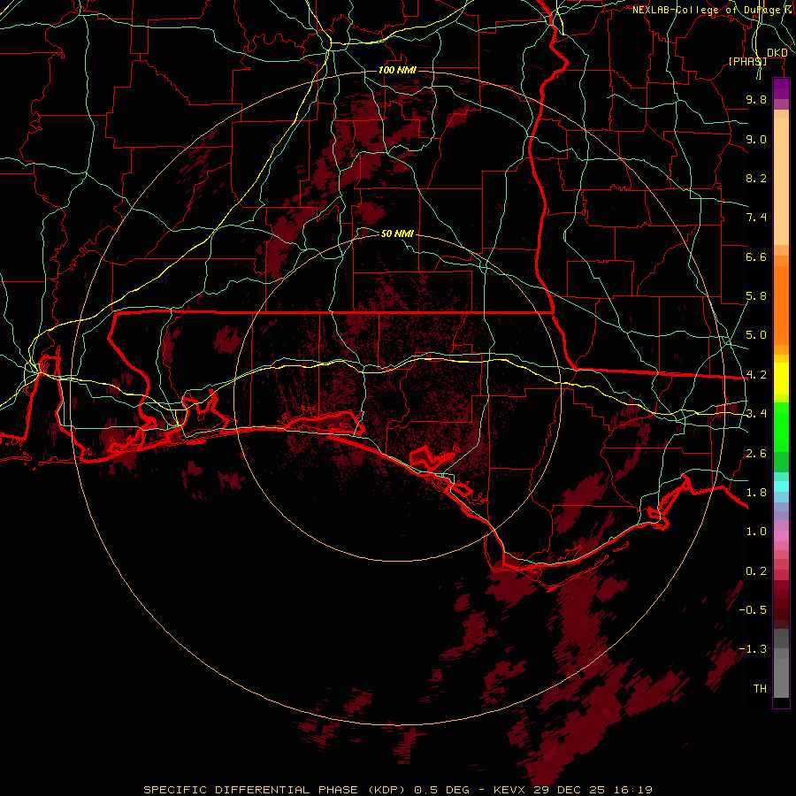Click the 2.6 scale value
This screenshot has height=796, width=796.
[x=756, y=454]
